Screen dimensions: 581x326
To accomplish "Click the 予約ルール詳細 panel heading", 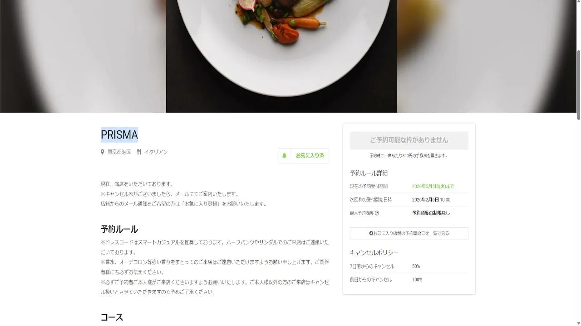I will pyautogui.click(x=369, y=173).
